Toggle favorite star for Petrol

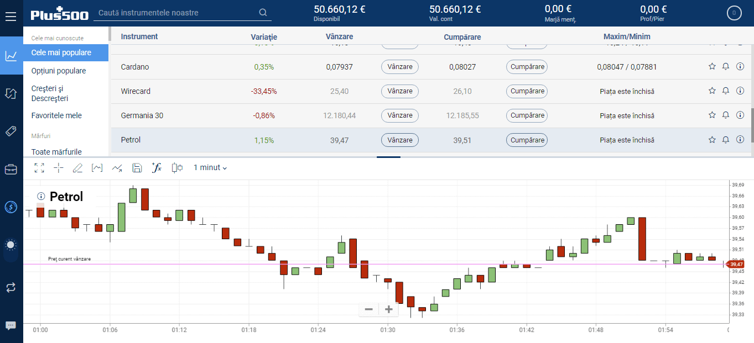(712, 140)
